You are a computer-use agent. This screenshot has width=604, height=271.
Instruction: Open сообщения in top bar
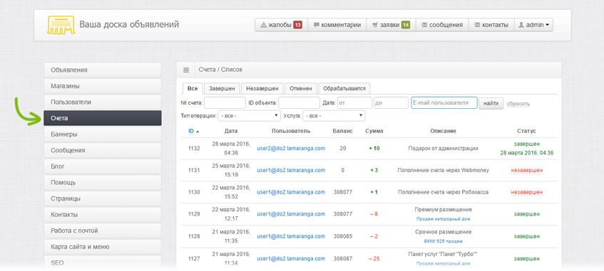coord(442,25)
